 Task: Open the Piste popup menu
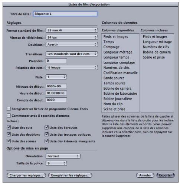click(x=56, y=77)
